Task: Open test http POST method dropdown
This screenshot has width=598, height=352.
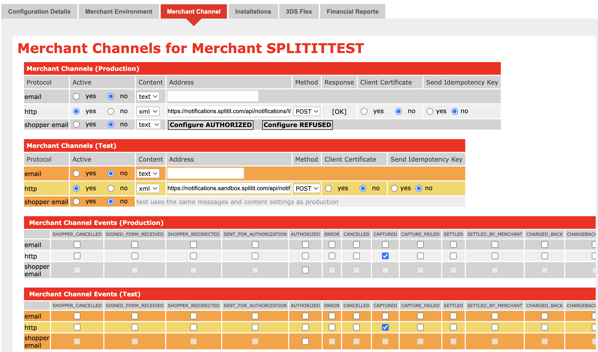Action: [x=307, y=188]
